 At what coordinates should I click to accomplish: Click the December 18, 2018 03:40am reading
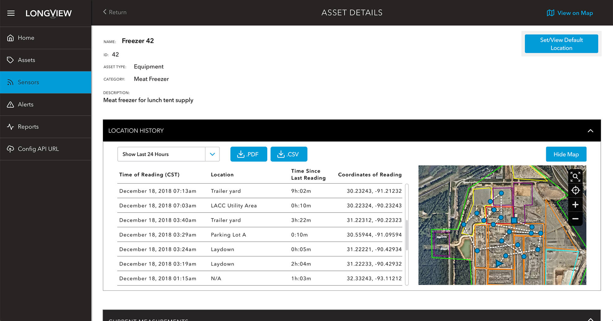click(x=158, y=220)
